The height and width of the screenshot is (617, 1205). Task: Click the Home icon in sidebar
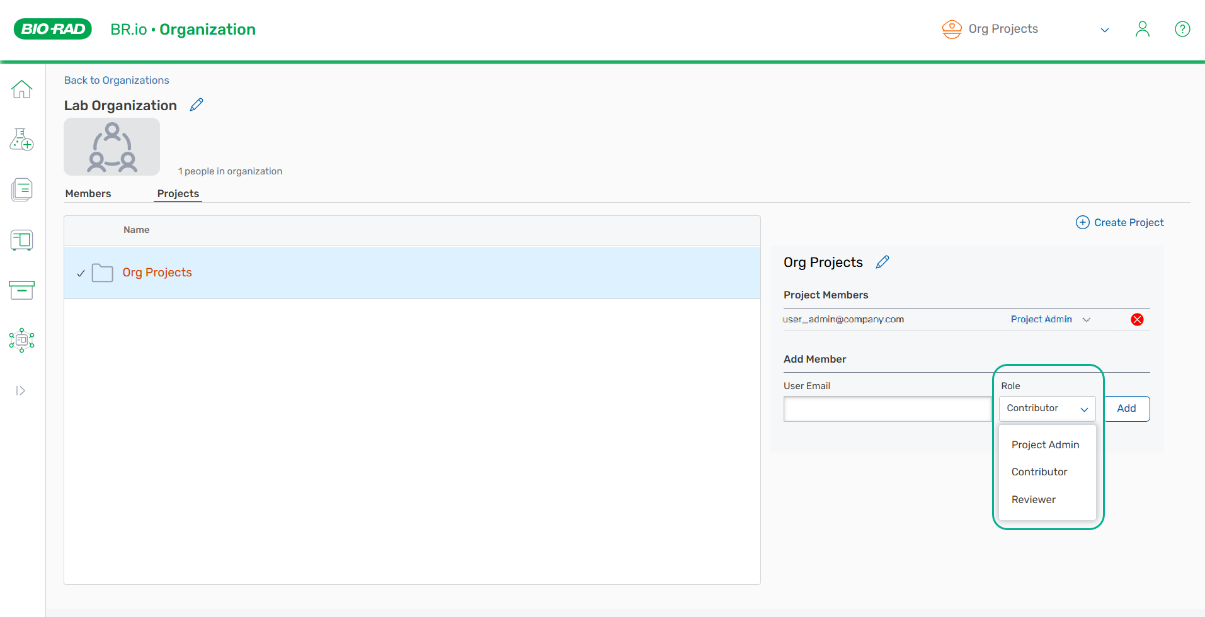coord(21,89)
